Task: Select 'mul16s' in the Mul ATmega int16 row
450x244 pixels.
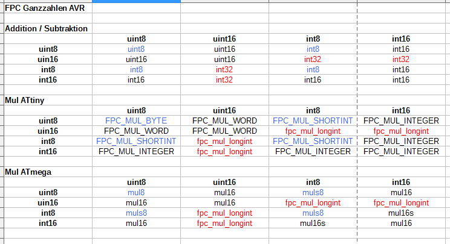Action: click(x=313, y=223)
